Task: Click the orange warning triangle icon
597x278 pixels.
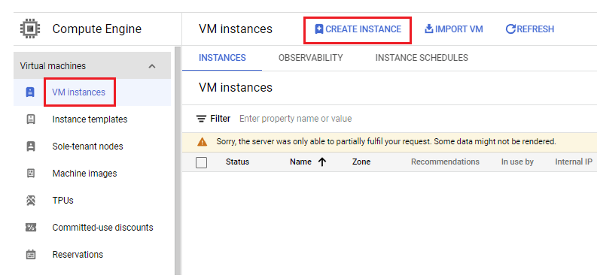Action: coord(203,142)
